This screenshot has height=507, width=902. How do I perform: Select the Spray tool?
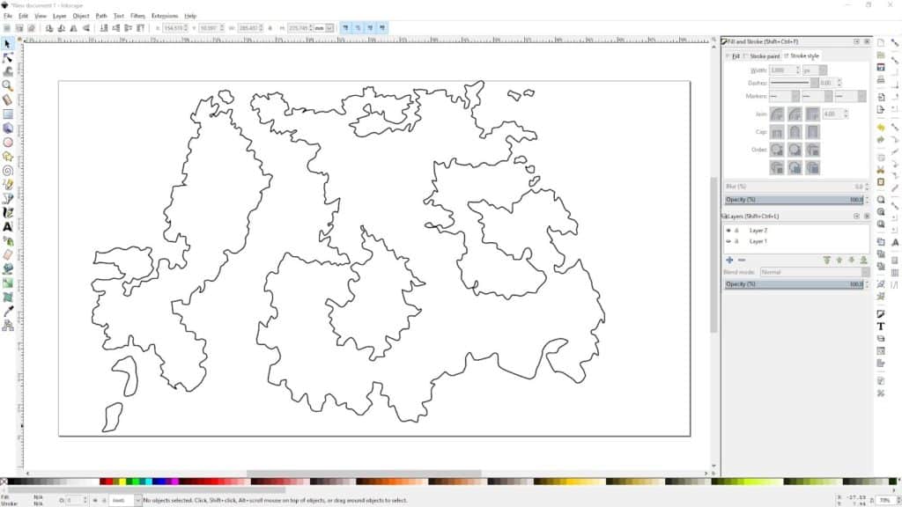tap(7, 241)
